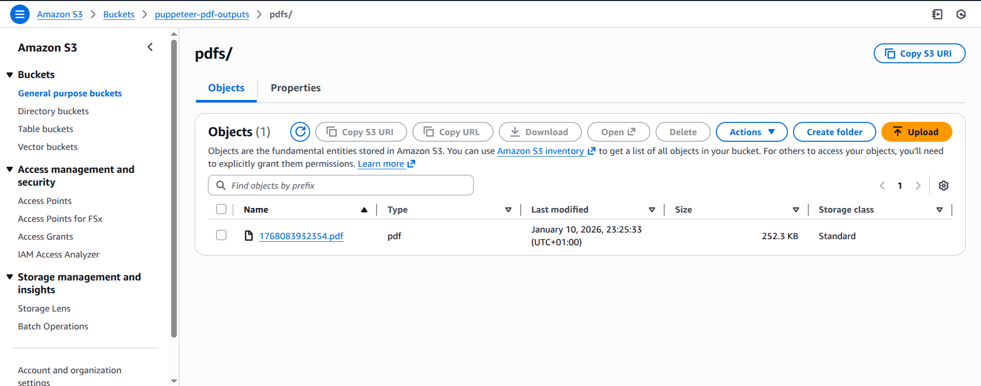Click the file icon beside 1768083932354.pdf
Screen dimensions: 981x386
click(249, 236)
